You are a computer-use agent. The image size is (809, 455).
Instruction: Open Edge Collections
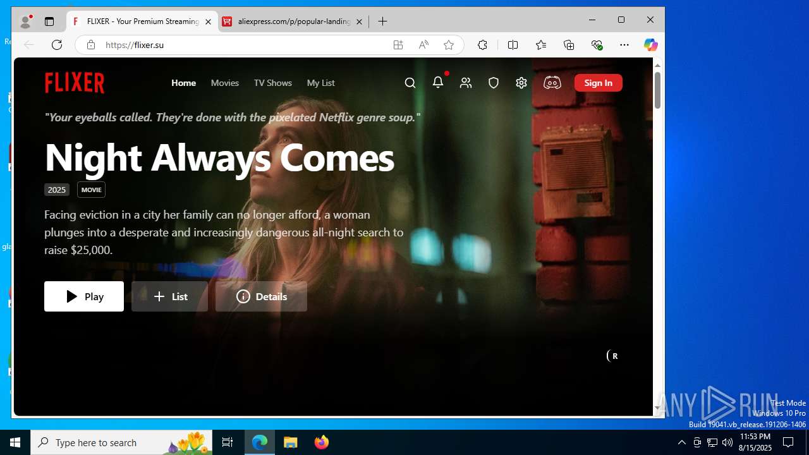click(569, 45)
